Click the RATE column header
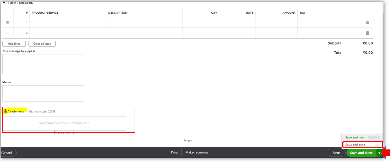This screenshot has height=162, width=391. click(250, 13)
